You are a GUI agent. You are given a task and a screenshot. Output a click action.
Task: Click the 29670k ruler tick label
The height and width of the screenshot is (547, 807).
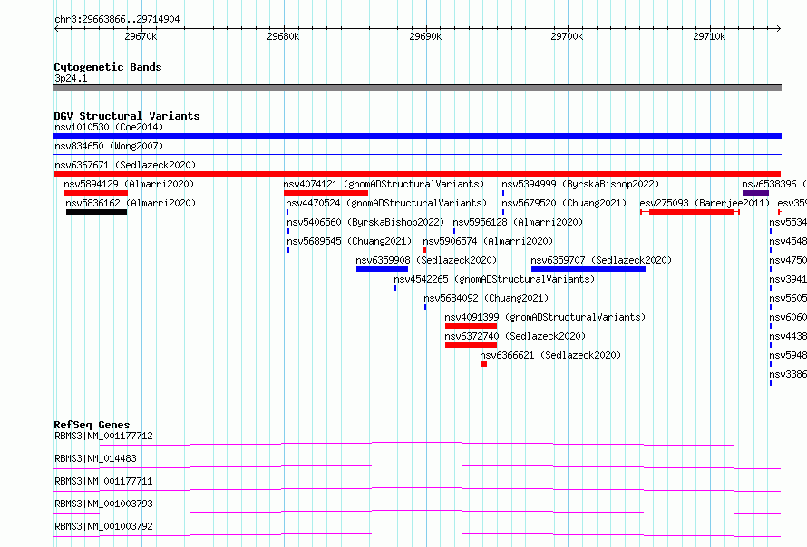coord(141,36)
